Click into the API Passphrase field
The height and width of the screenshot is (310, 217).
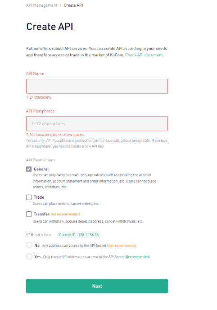(x=97, y=124)
